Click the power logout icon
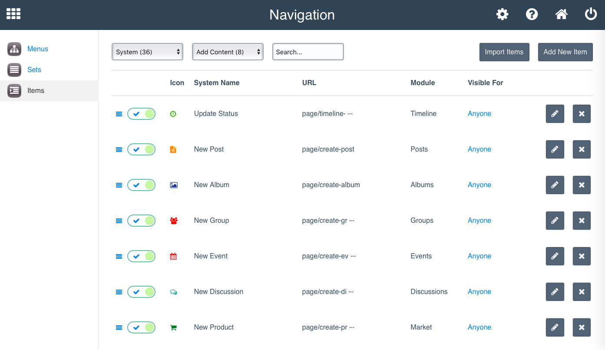Viewport: 605px width, 350px height. point(591,13)
